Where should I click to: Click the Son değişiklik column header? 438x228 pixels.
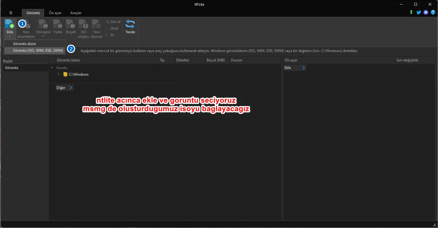pos(415,60)
